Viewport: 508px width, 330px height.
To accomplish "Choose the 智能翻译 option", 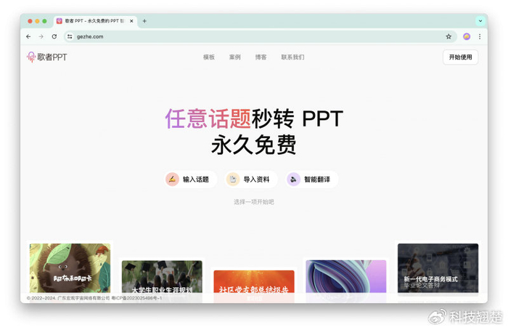I will [x=311, y=179].
